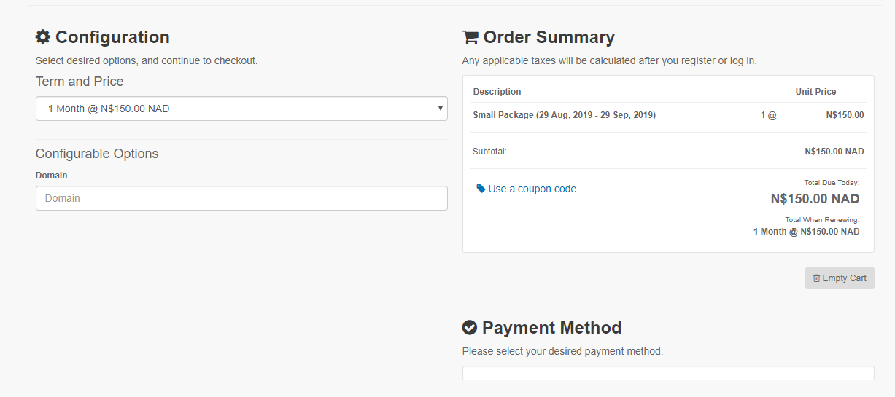Empty the cart with Empty Cart button

click(840, 278)
